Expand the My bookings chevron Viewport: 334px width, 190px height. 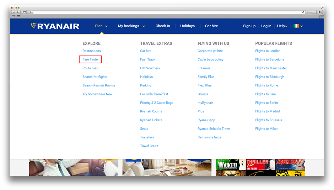144,26
